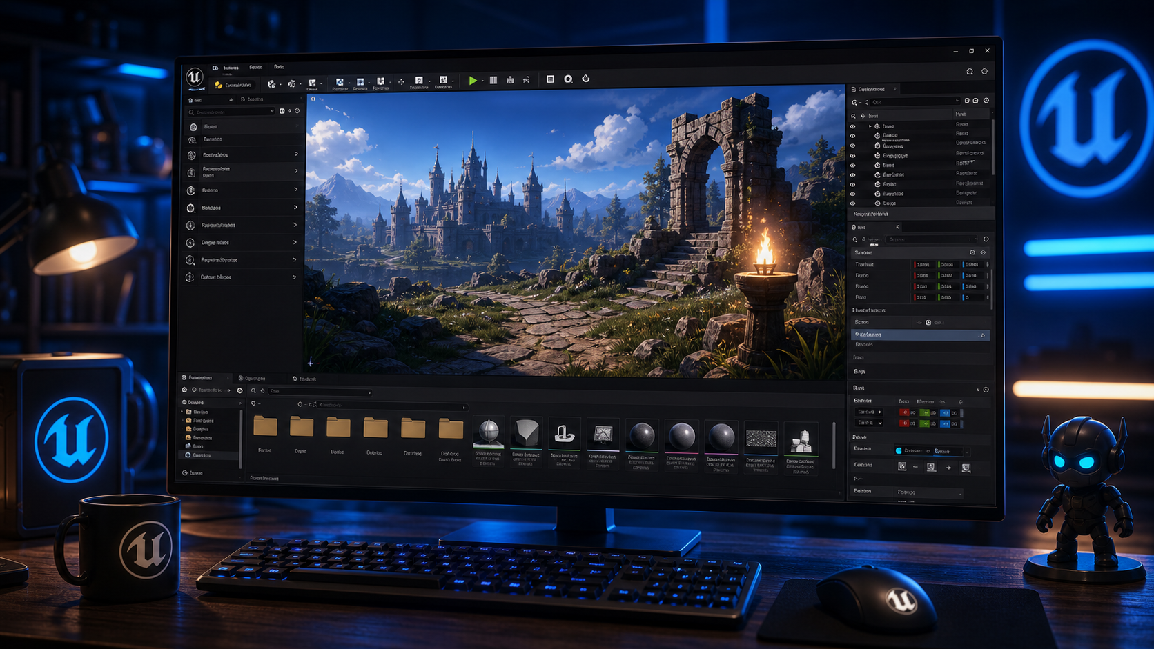Toggle the eye on the second outliner row
Image resolution: width=1154 pixels, height=649 pixels.
point(852,137)
